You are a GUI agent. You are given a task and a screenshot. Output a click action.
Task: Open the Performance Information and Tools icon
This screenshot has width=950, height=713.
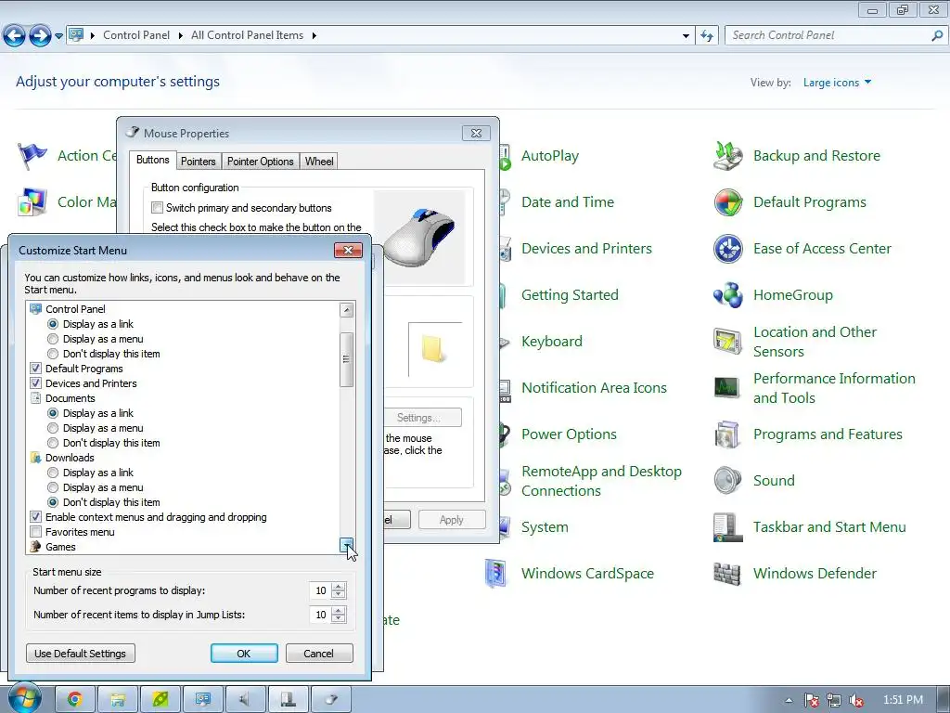coord(727,388)
